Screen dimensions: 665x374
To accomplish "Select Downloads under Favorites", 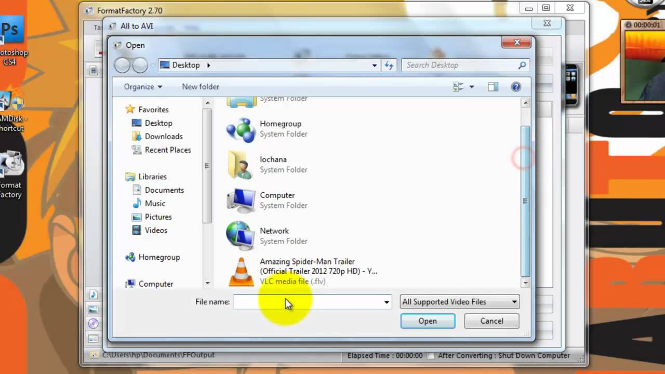I will click(164, 137).
